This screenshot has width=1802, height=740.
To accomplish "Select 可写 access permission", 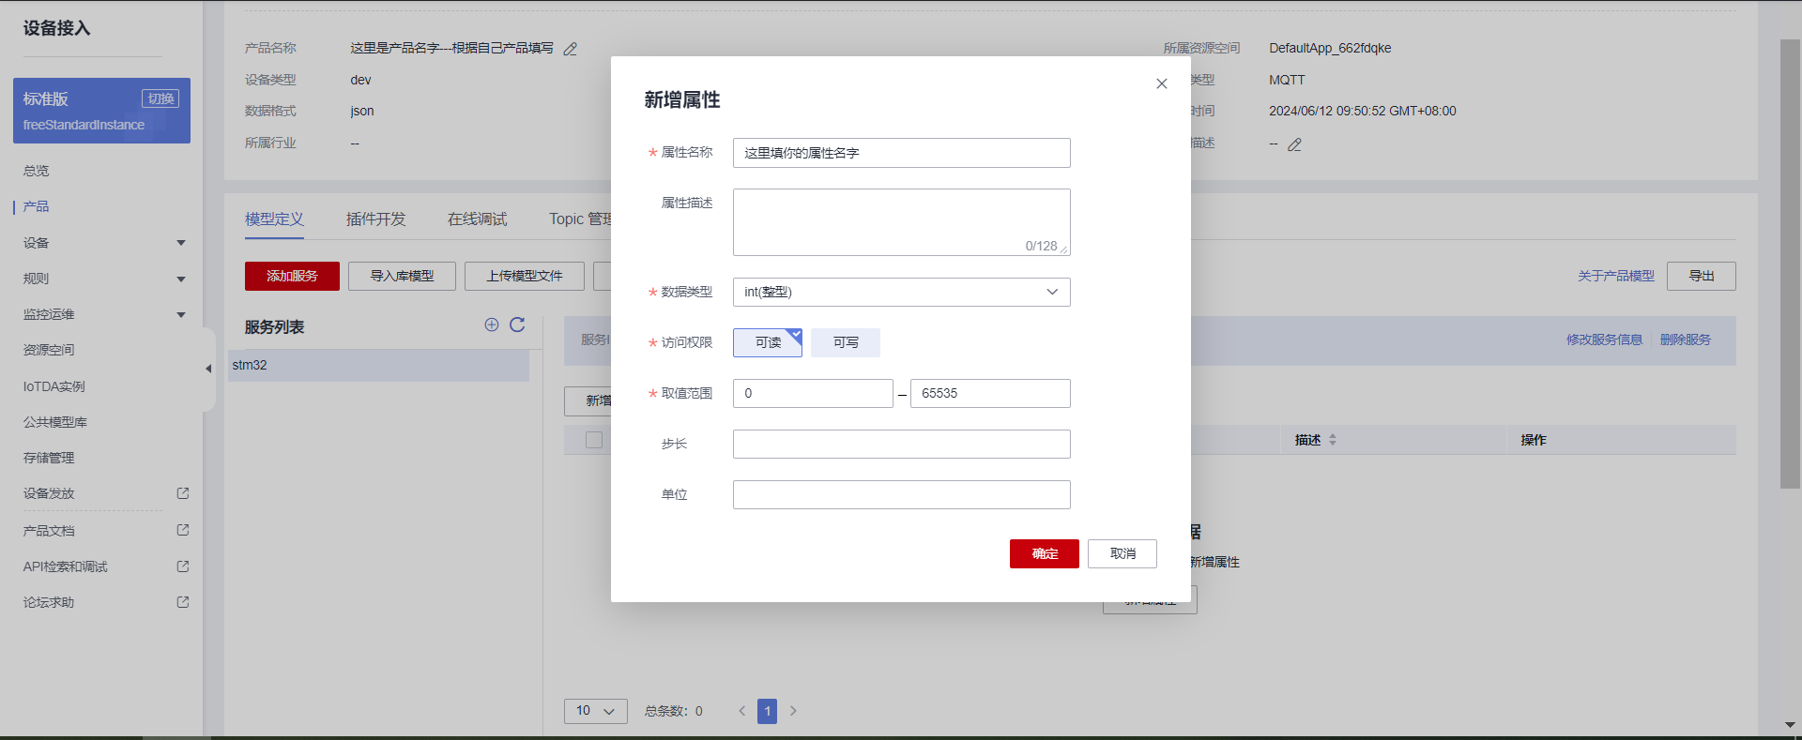I will click(x=846, y=342).
